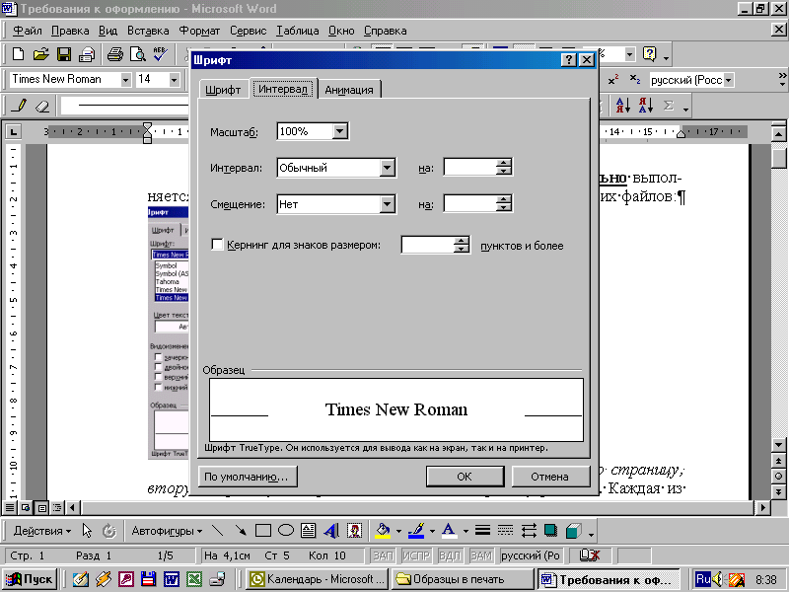Open a file with the folder icon
The image size is (789, 592).
pos(40,54)
